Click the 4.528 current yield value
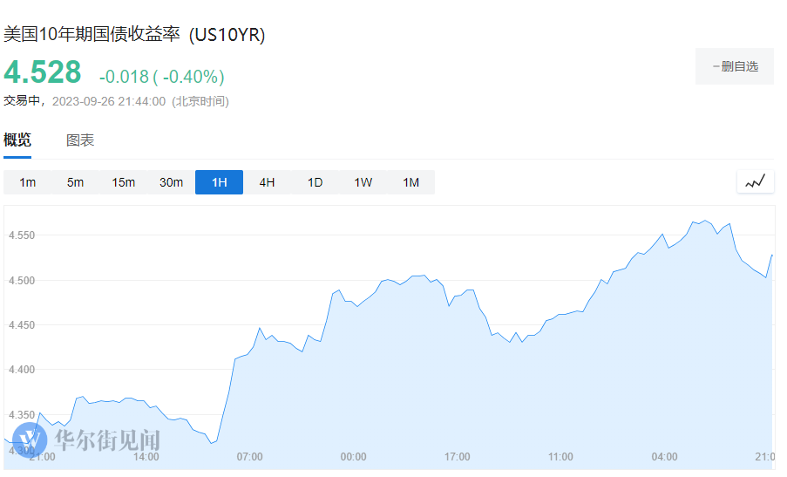 pyautogui.click(x=43, y=72)
